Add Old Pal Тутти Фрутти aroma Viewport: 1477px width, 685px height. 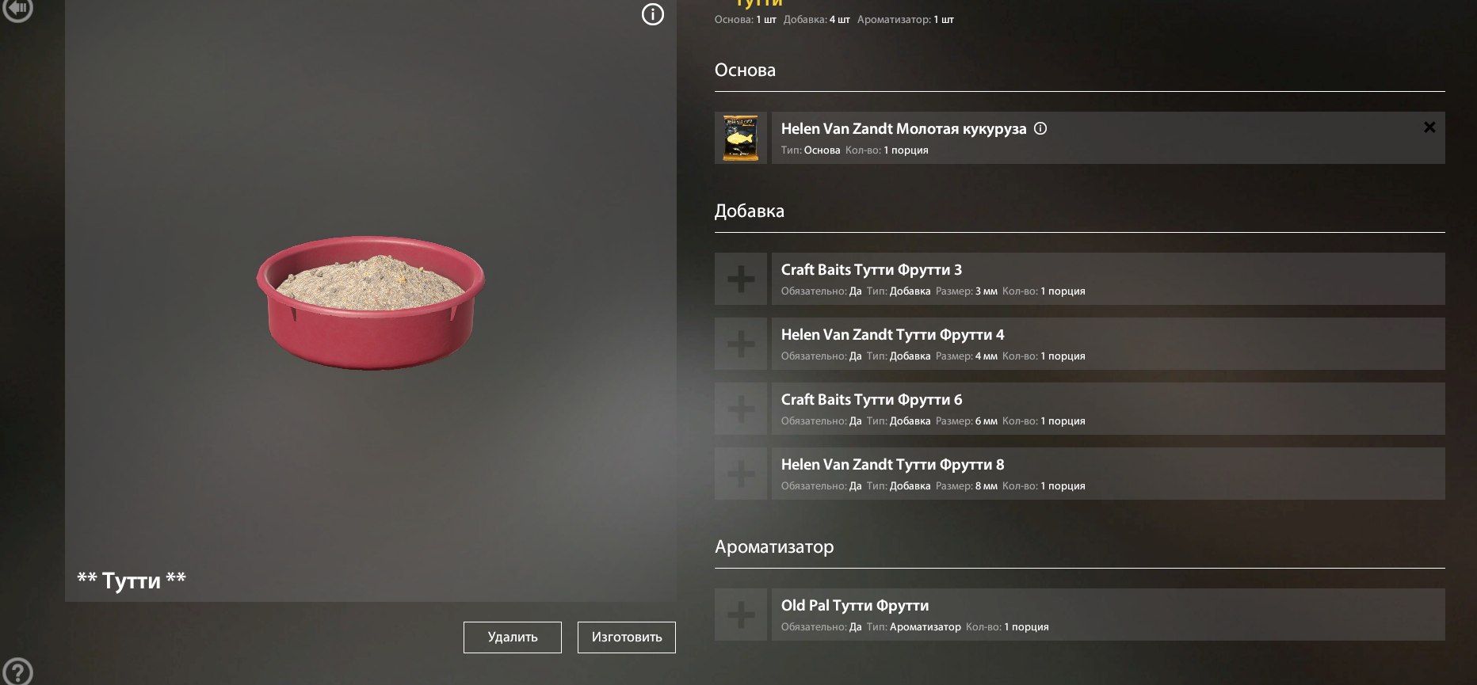tap(741, 615)
